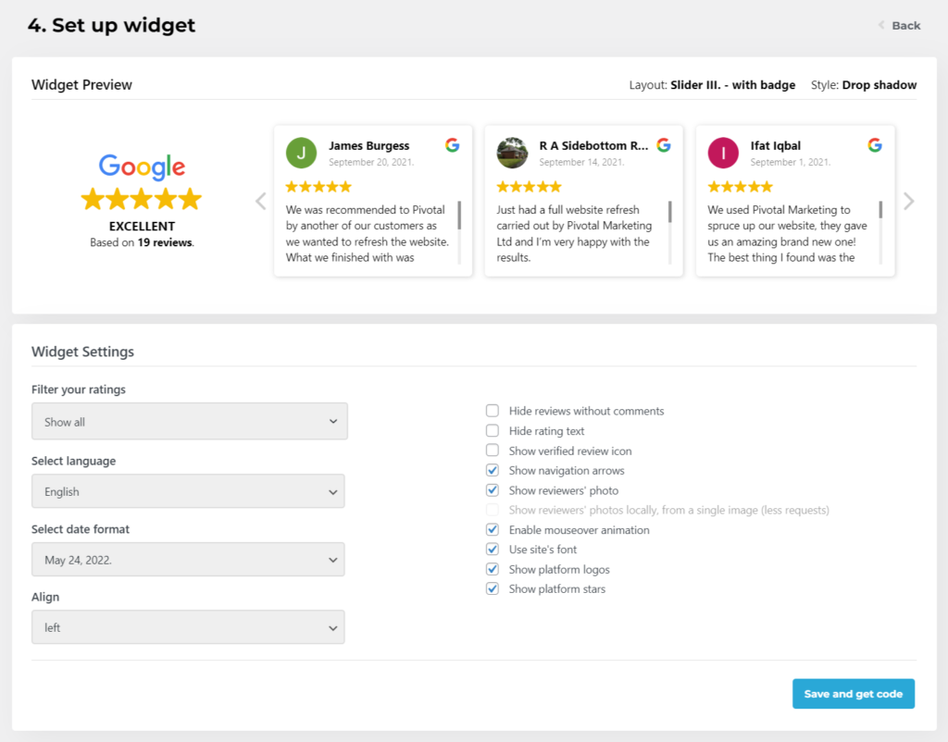Click Ifat Iqbal pink avatar
Image resolution: width=948 pixels, height=742 pixels.
pyautogui.click(x=723, y=153)
